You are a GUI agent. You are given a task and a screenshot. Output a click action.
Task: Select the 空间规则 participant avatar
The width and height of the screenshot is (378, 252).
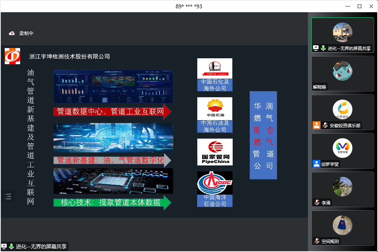point(343,225)
